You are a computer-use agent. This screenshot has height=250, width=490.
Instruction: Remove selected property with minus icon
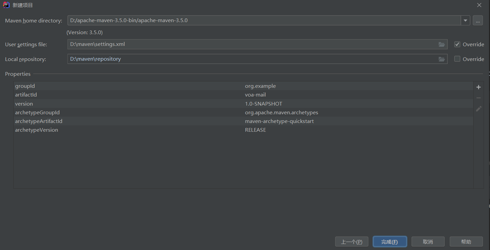tap(479, 98)
